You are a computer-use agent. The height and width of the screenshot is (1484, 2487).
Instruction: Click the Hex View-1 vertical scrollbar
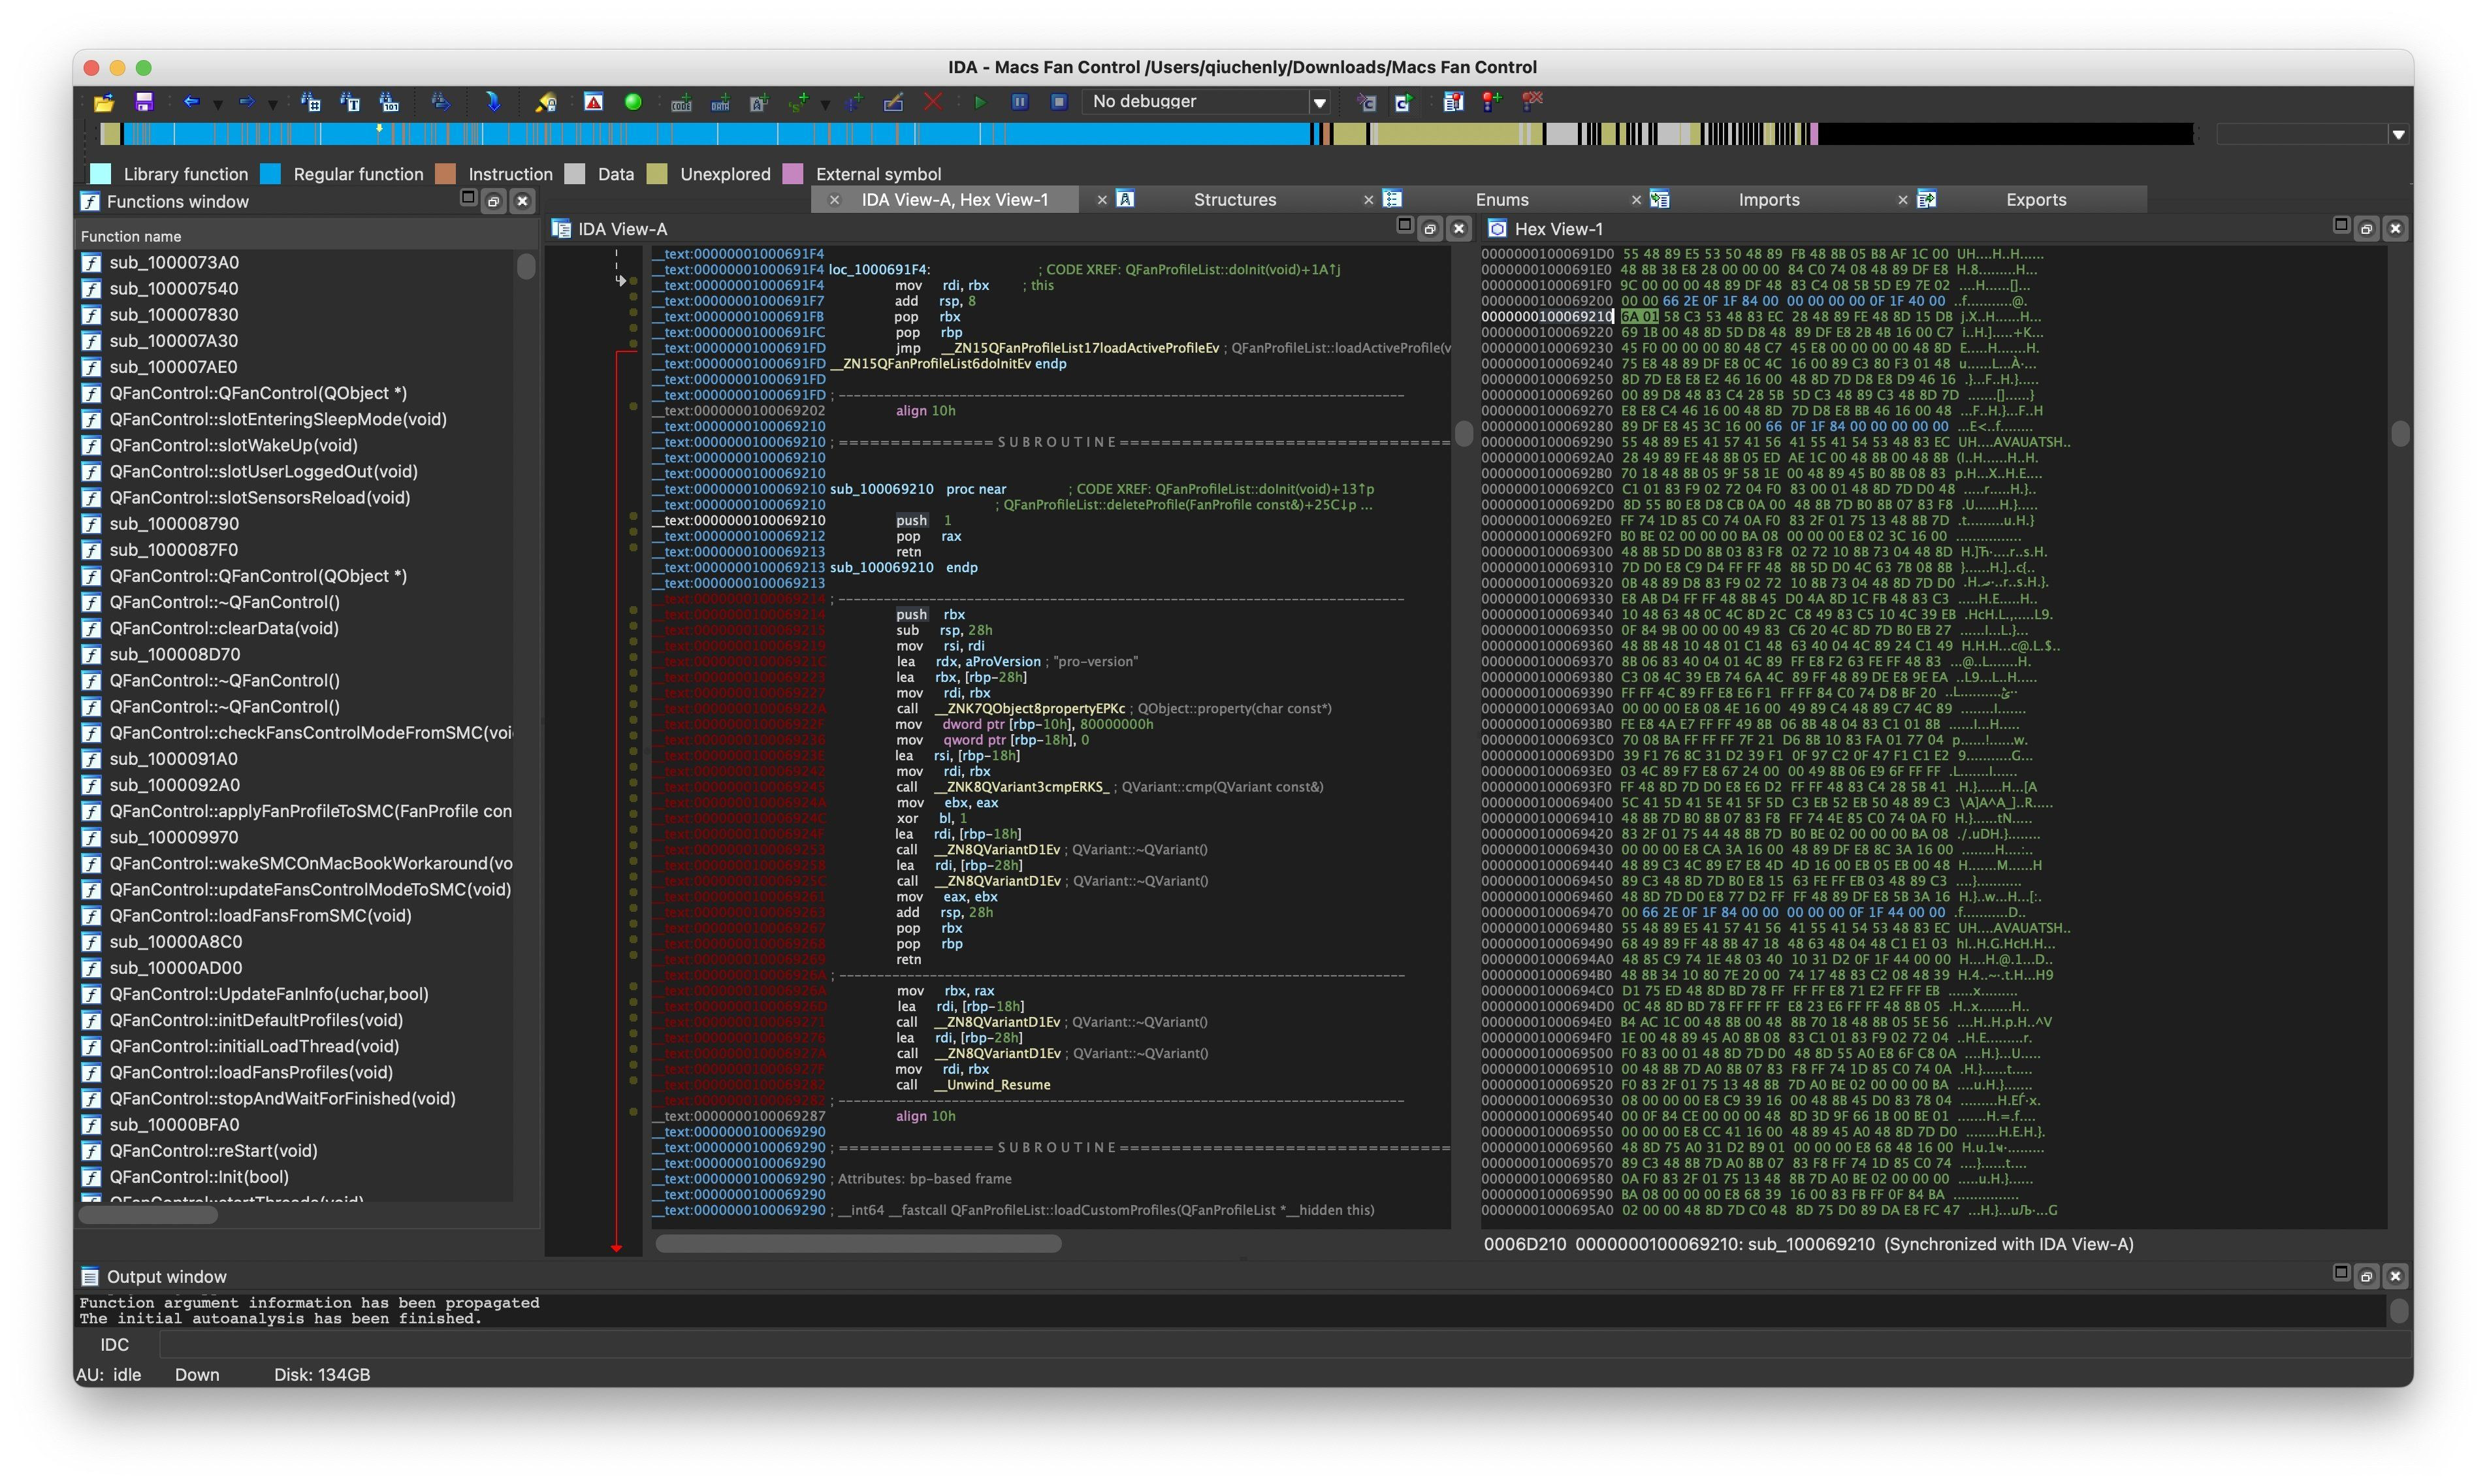(2399, 433)
